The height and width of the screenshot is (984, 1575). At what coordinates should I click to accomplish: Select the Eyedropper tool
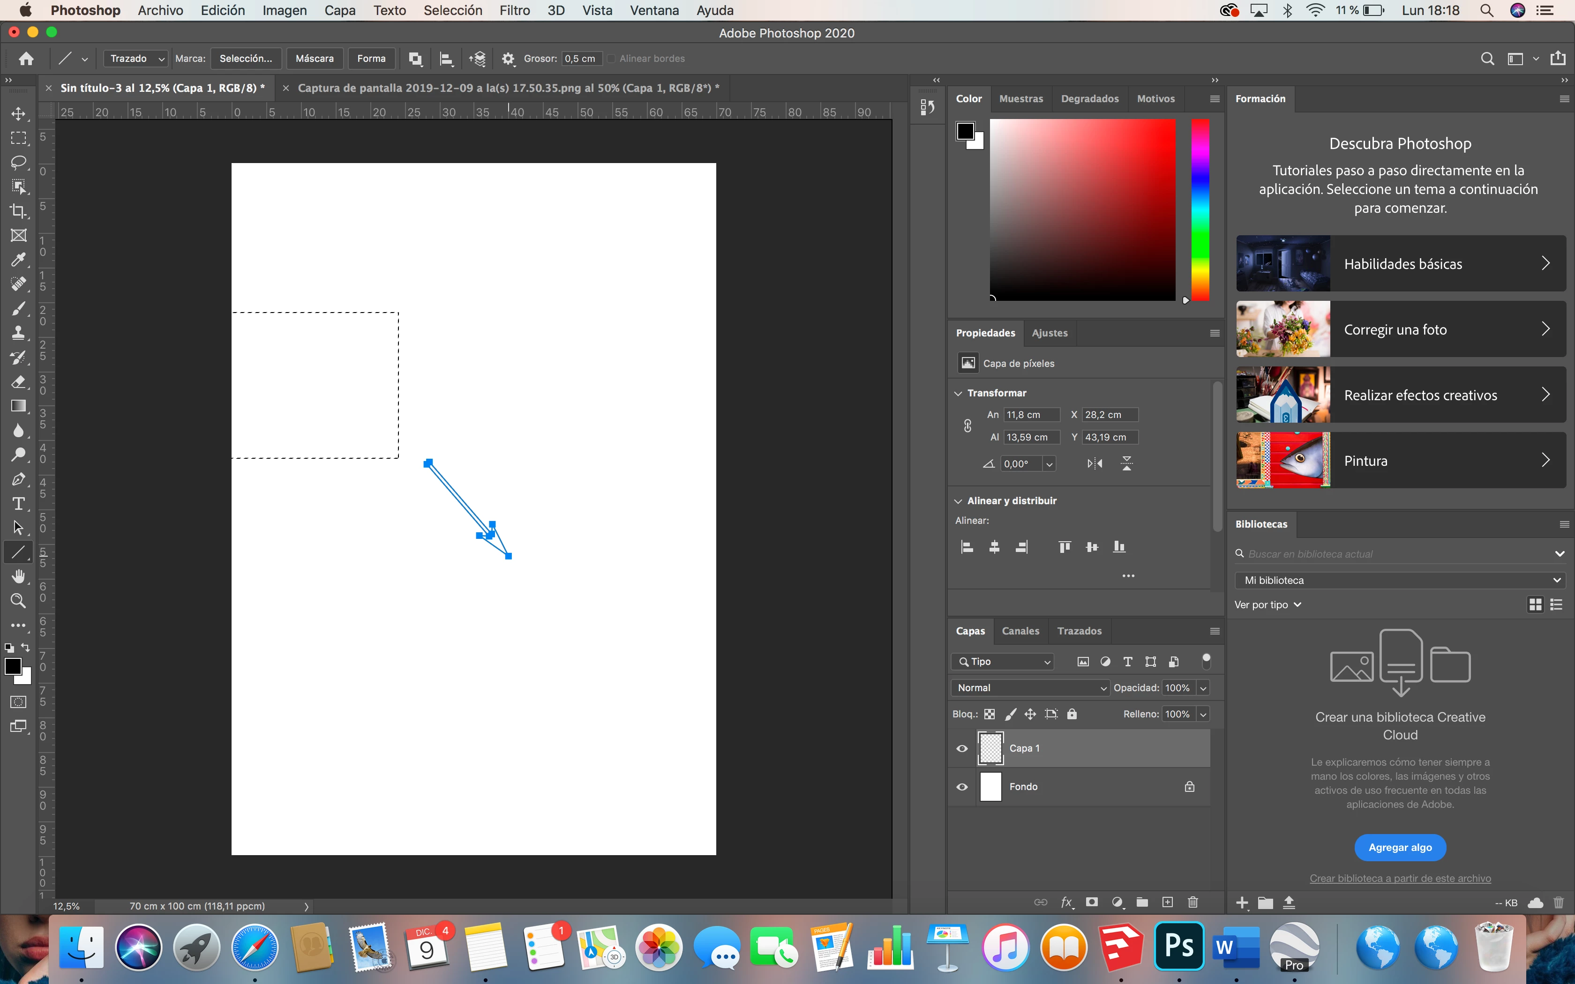click(18, 260)
